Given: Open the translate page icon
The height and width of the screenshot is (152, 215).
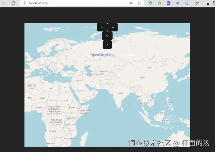Looking at the screenshot, I should tap(131, 3).
